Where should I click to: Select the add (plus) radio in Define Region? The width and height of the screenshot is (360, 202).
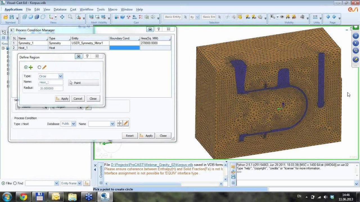[26, 67]
